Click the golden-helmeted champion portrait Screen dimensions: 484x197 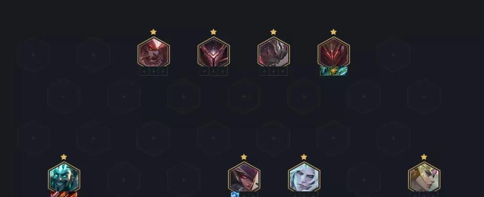424,177
